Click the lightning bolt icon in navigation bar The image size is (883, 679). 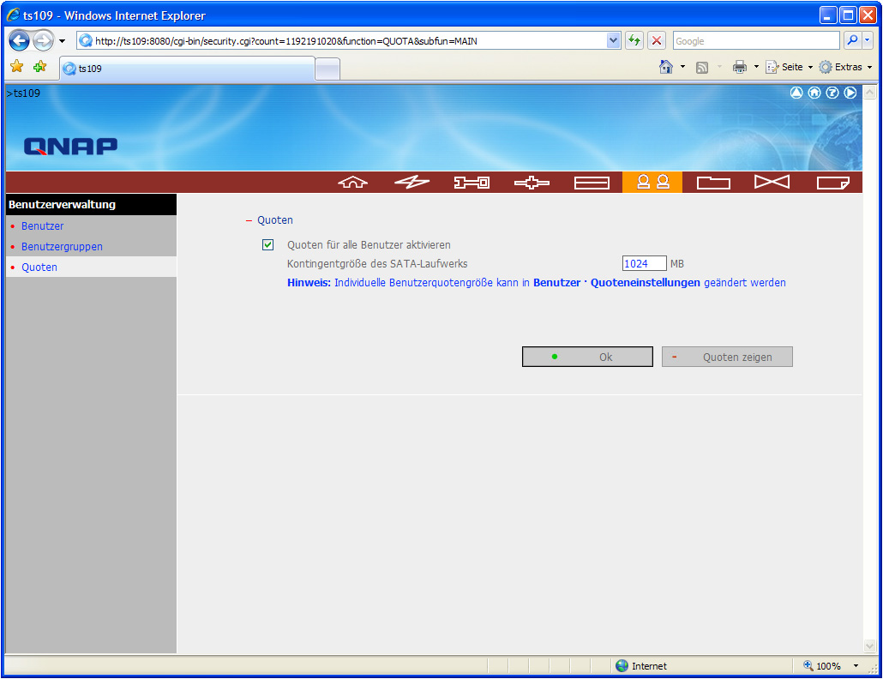[x=411, y=183]
